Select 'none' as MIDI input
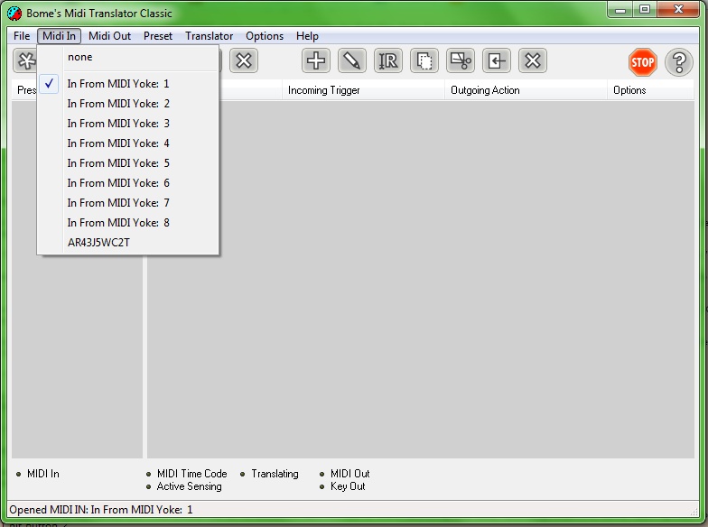The image size is (708, 527). (128, 58)
